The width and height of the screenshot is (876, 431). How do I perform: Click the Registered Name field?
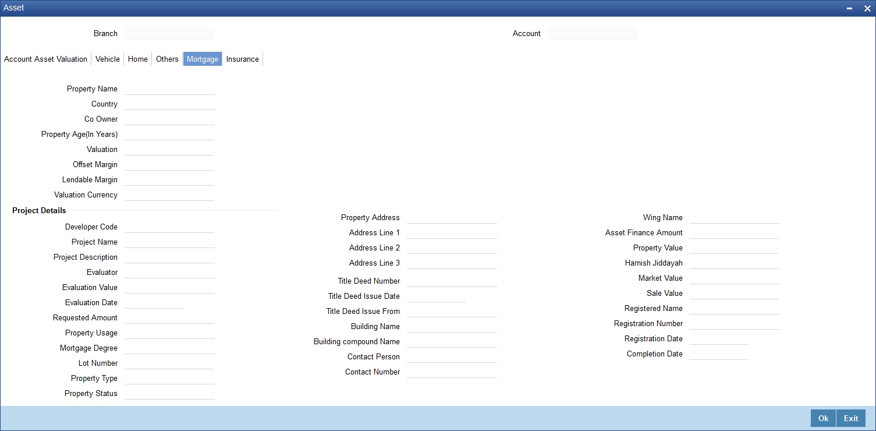click(x=735, y=308)
